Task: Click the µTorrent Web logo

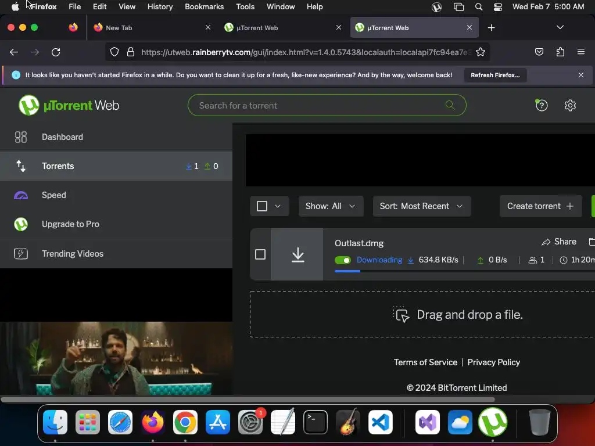Action: pyautogui.click(x=69, y=105)
